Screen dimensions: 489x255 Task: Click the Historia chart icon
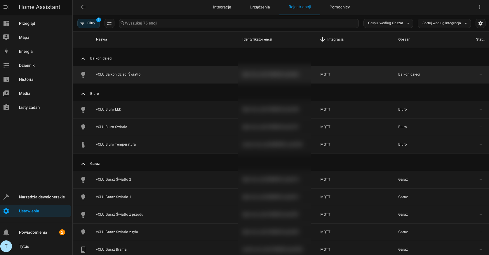pos(6,79)
